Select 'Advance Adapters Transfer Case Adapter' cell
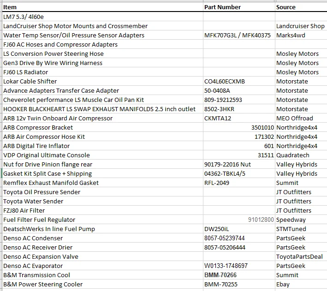This screenshot has width=327, height=291. point(102,90)
